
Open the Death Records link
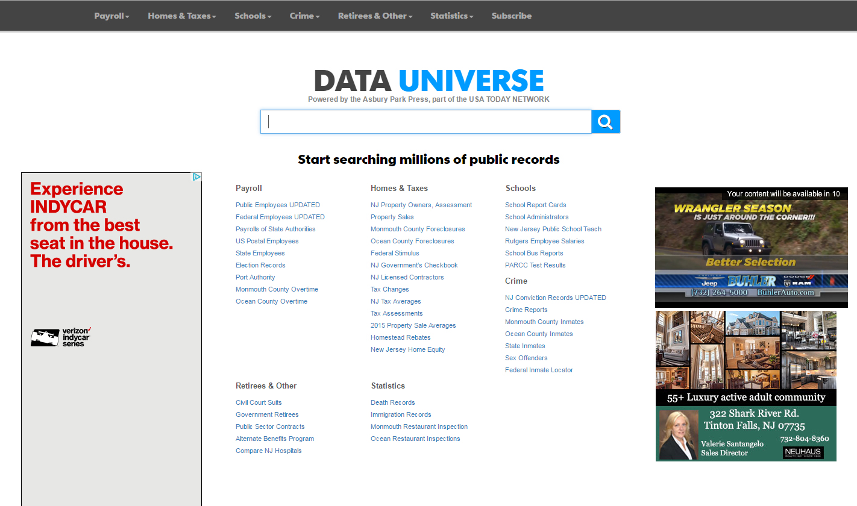pyautogui.click(x=393, y=402)
